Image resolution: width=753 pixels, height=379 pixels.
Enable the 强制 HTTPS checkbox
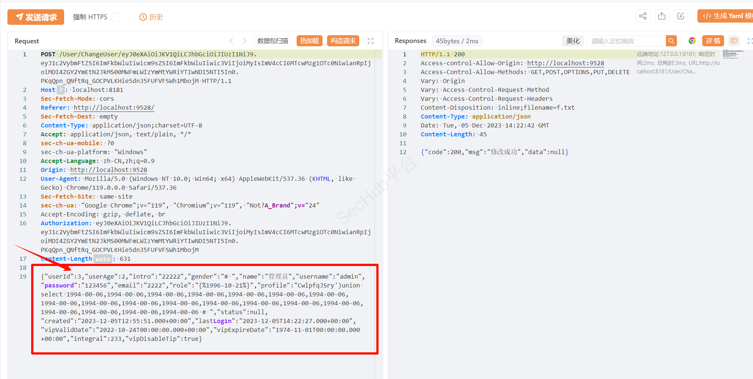tap(116, 17)
